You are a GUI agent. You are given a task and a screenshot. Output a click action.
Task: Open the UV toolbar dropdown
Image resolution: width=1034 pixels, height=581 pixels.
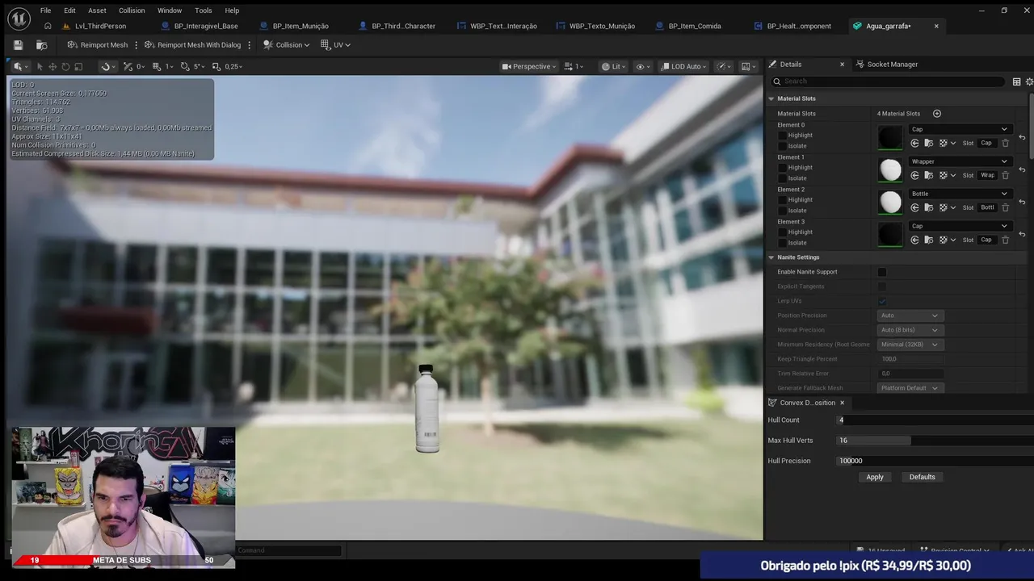click(x=335, y=45)
